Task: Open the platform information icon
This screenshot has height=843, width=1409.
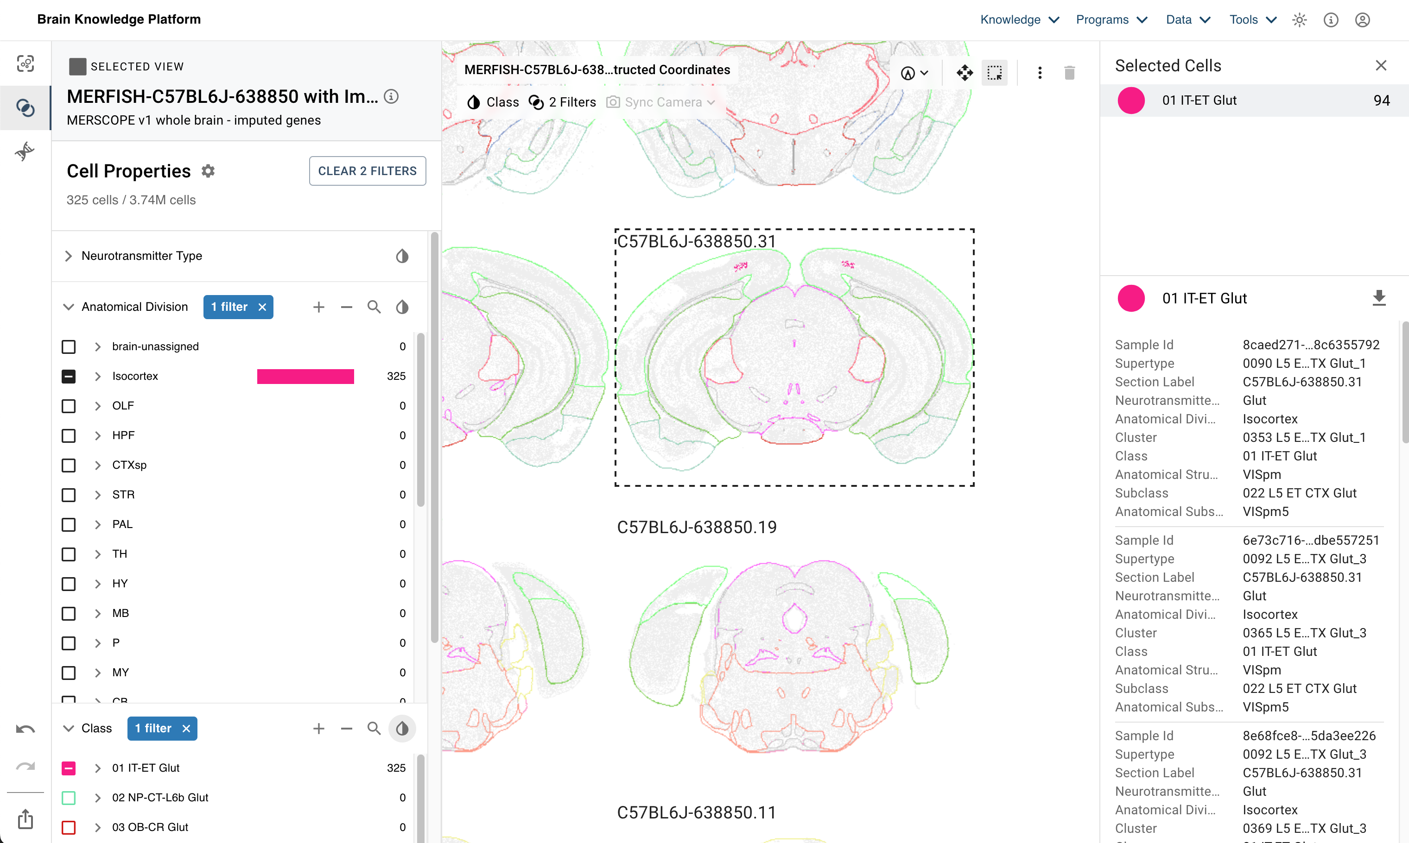Action: click(1331, 20)
